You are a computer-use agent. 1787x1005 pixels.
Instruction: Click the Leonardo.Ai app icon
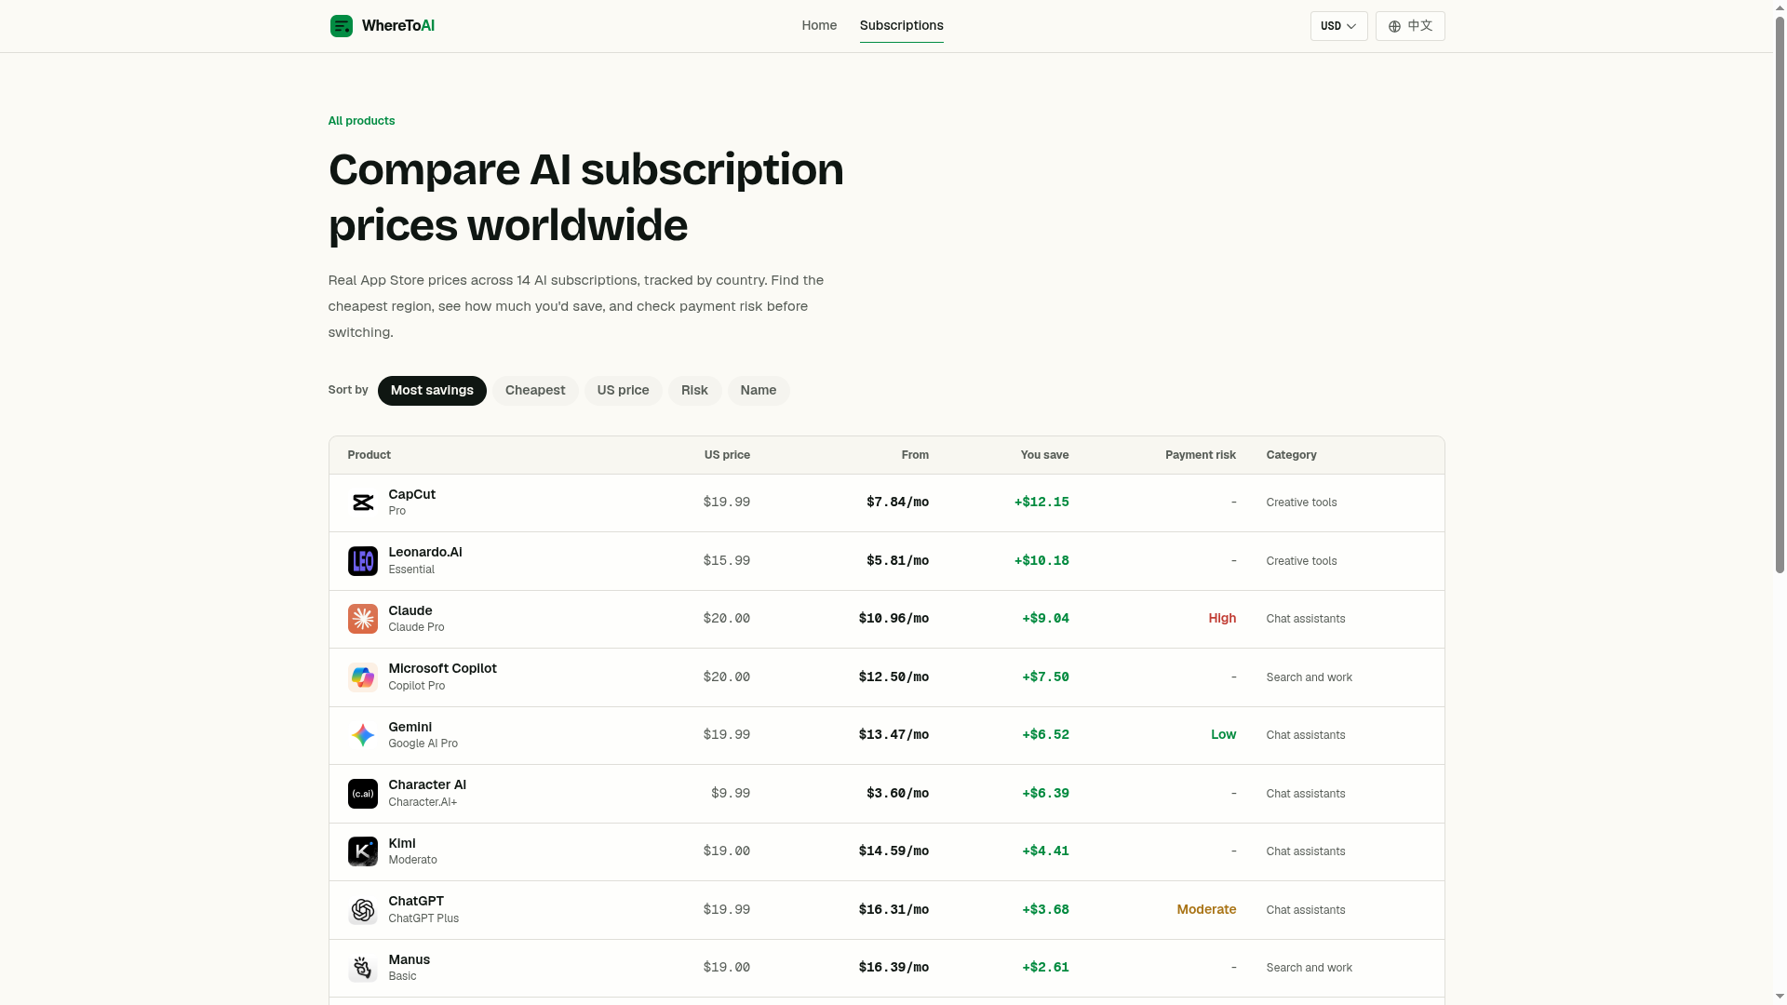tap(363, 561)
